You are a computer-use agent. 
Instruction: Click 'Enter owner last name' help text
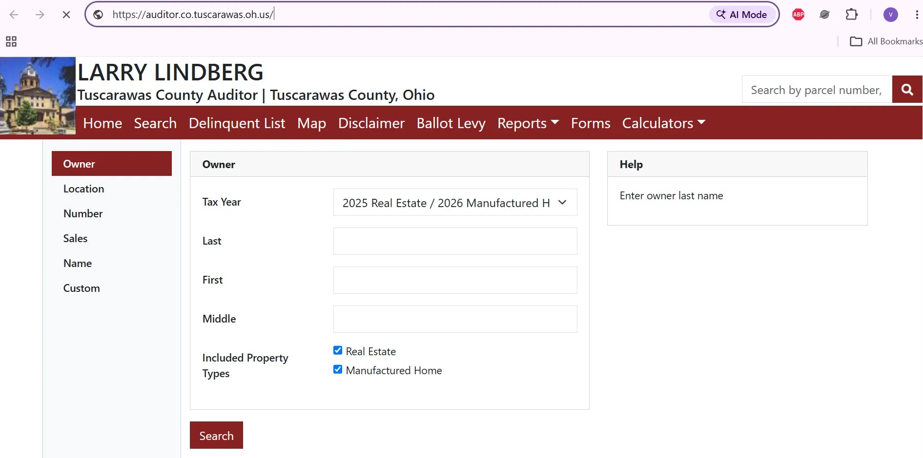coord(671,196)
